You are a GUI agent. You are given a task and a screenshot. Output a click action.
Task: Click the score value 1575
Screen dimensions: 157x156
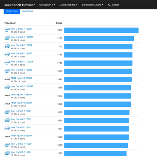(x=60, y=153)
